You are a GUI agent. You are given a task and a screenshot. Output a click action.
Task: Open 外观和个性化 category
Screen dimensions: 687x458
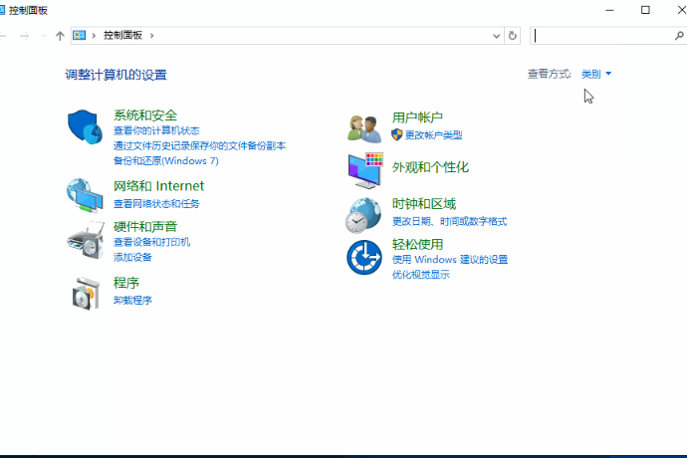pyautogui.click(x=430, y=167)
